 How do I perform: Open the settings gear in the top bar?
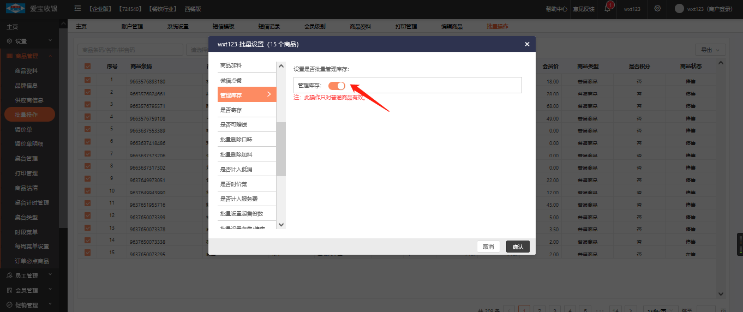click(x=657, y=9)
